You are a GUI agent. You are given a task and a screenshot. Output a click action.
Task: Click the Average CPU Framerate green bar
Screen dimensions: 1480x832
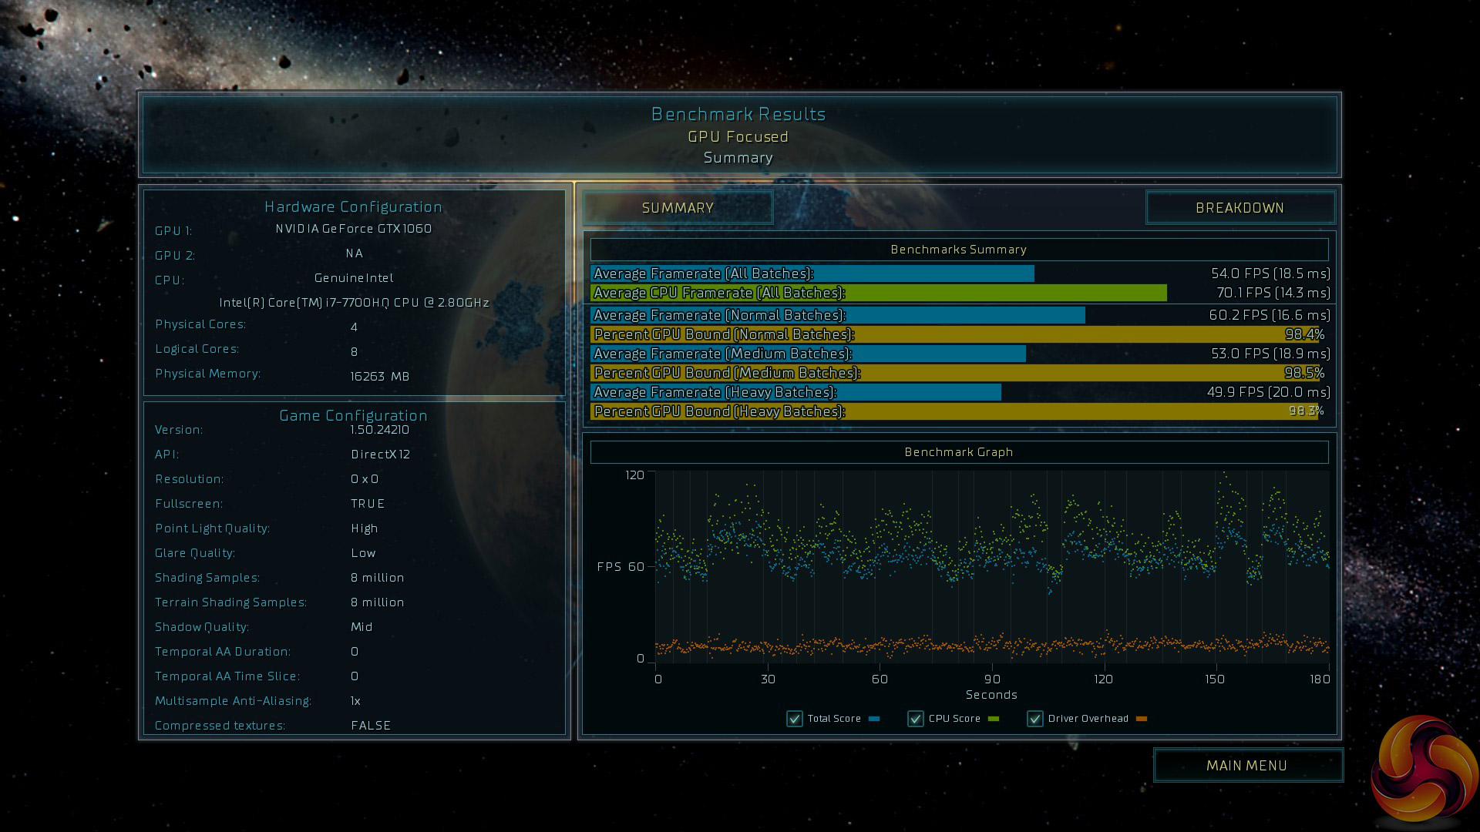tap(878, 293)
